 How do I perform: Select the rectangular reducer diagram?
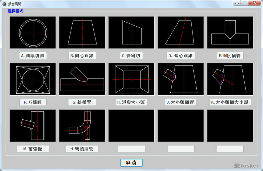point(131,79)
